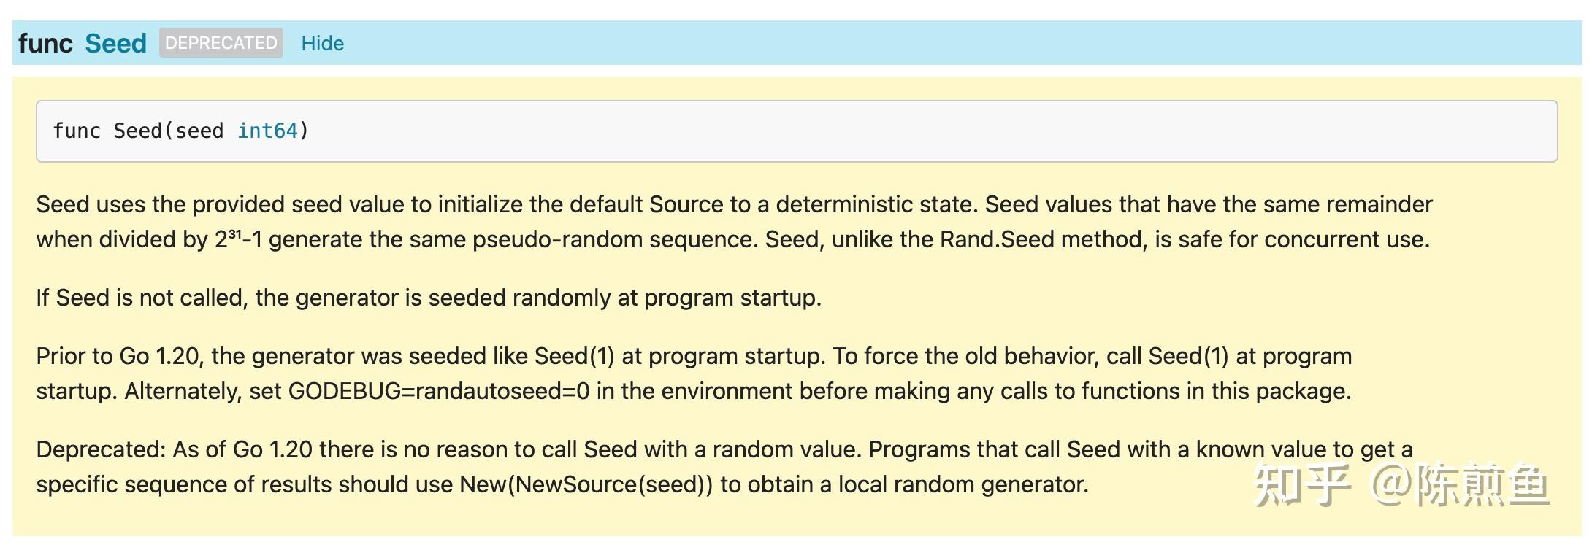The image size is (1592, 550).
Task: Click the DEPRECATED badge in header
Action: pyautogui.click(x=221, y=43)
